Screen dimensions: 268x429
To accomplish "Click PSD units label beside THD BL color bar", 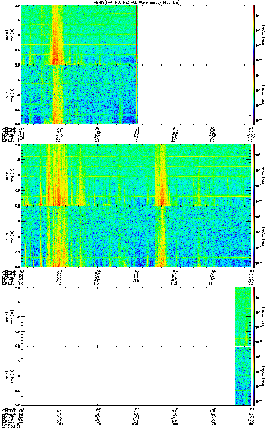I will pyautogui.click(x=264, y=175).
